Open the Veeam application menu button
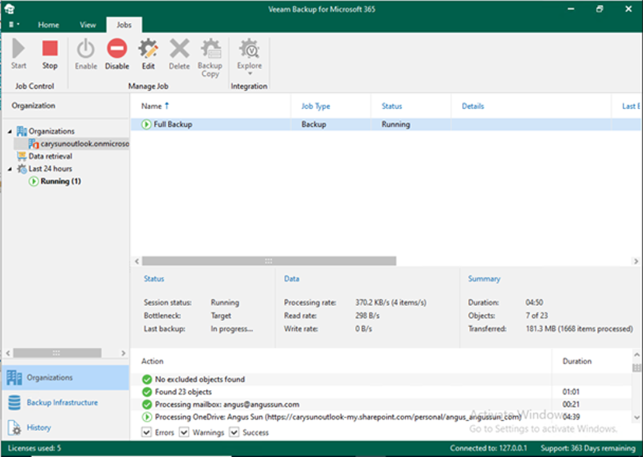 pos(13,25)
